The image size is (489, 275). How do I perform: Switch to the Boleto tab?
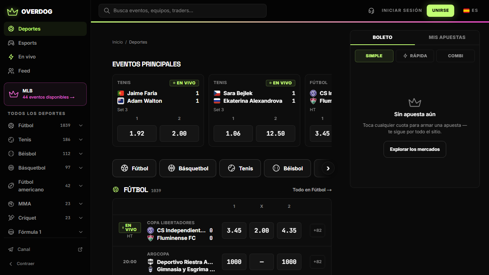[x=382, y=37]
